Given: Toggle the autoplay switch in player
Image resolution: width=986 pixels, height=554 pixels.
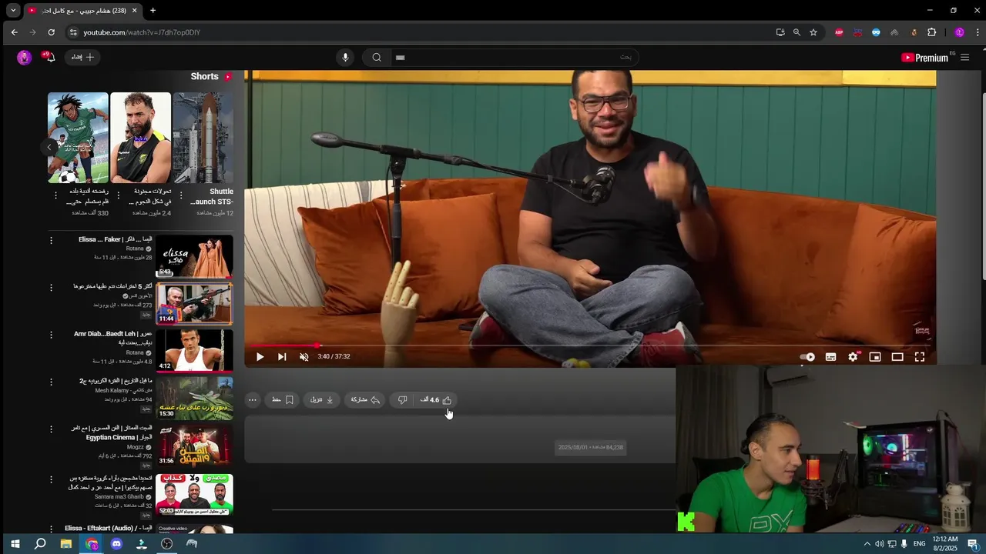Looking at the screenshot, I should click(x=807, y=357).
